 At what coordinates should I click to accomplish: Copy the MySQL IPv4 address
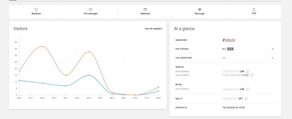(x=248, y=89)
